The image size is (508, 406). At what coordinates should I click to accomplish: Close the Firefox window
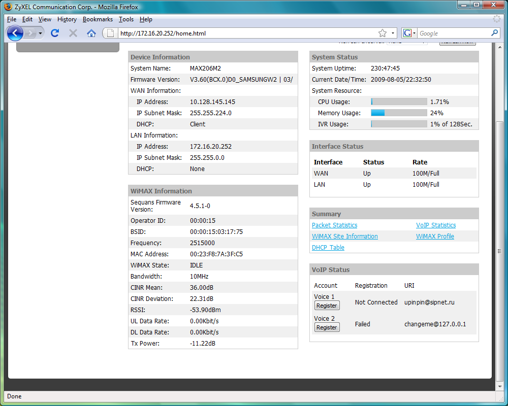[x=493, y=5]
